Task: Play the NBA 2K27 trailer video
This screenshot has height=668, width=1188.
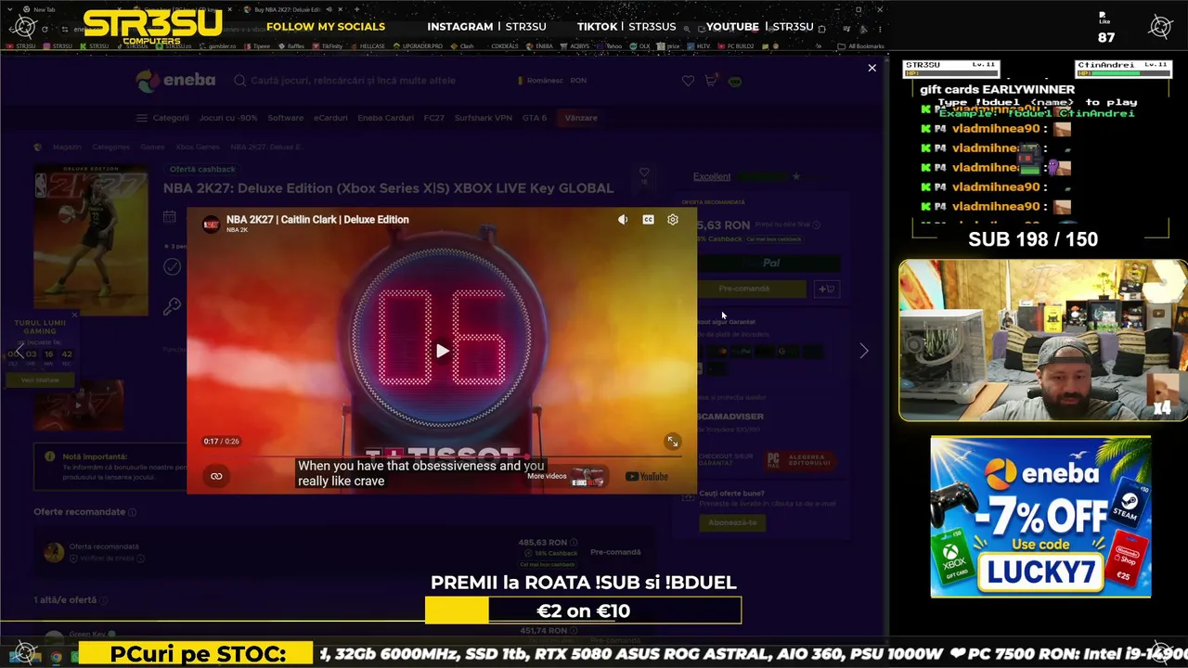Action: [442, 351]
